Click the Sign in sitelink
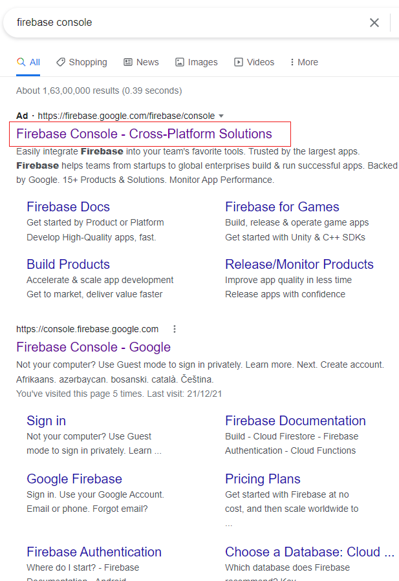Screen dimensions: 399x581 point(46,421)
